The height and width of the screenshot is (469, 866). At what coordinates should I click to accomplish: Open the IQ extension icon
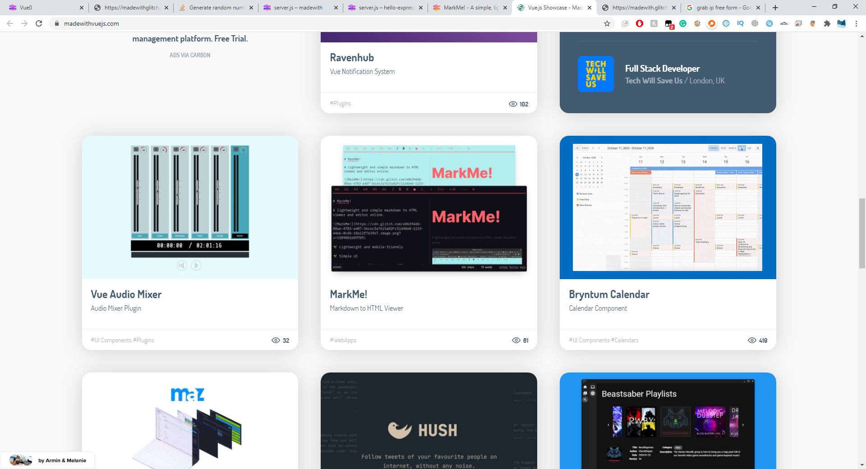click(741, 23)
